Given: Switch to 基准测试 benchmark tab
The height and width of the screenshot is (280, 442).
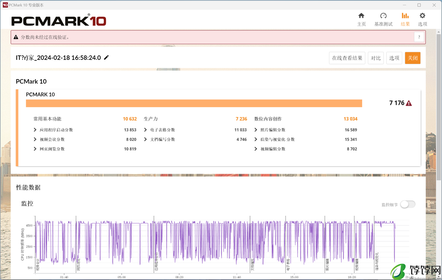Looking at the screenshot, I should point(383,20).
